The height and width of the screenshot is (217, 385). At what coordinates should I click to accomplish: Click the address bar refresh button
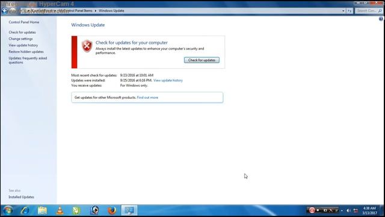(350, 11)
